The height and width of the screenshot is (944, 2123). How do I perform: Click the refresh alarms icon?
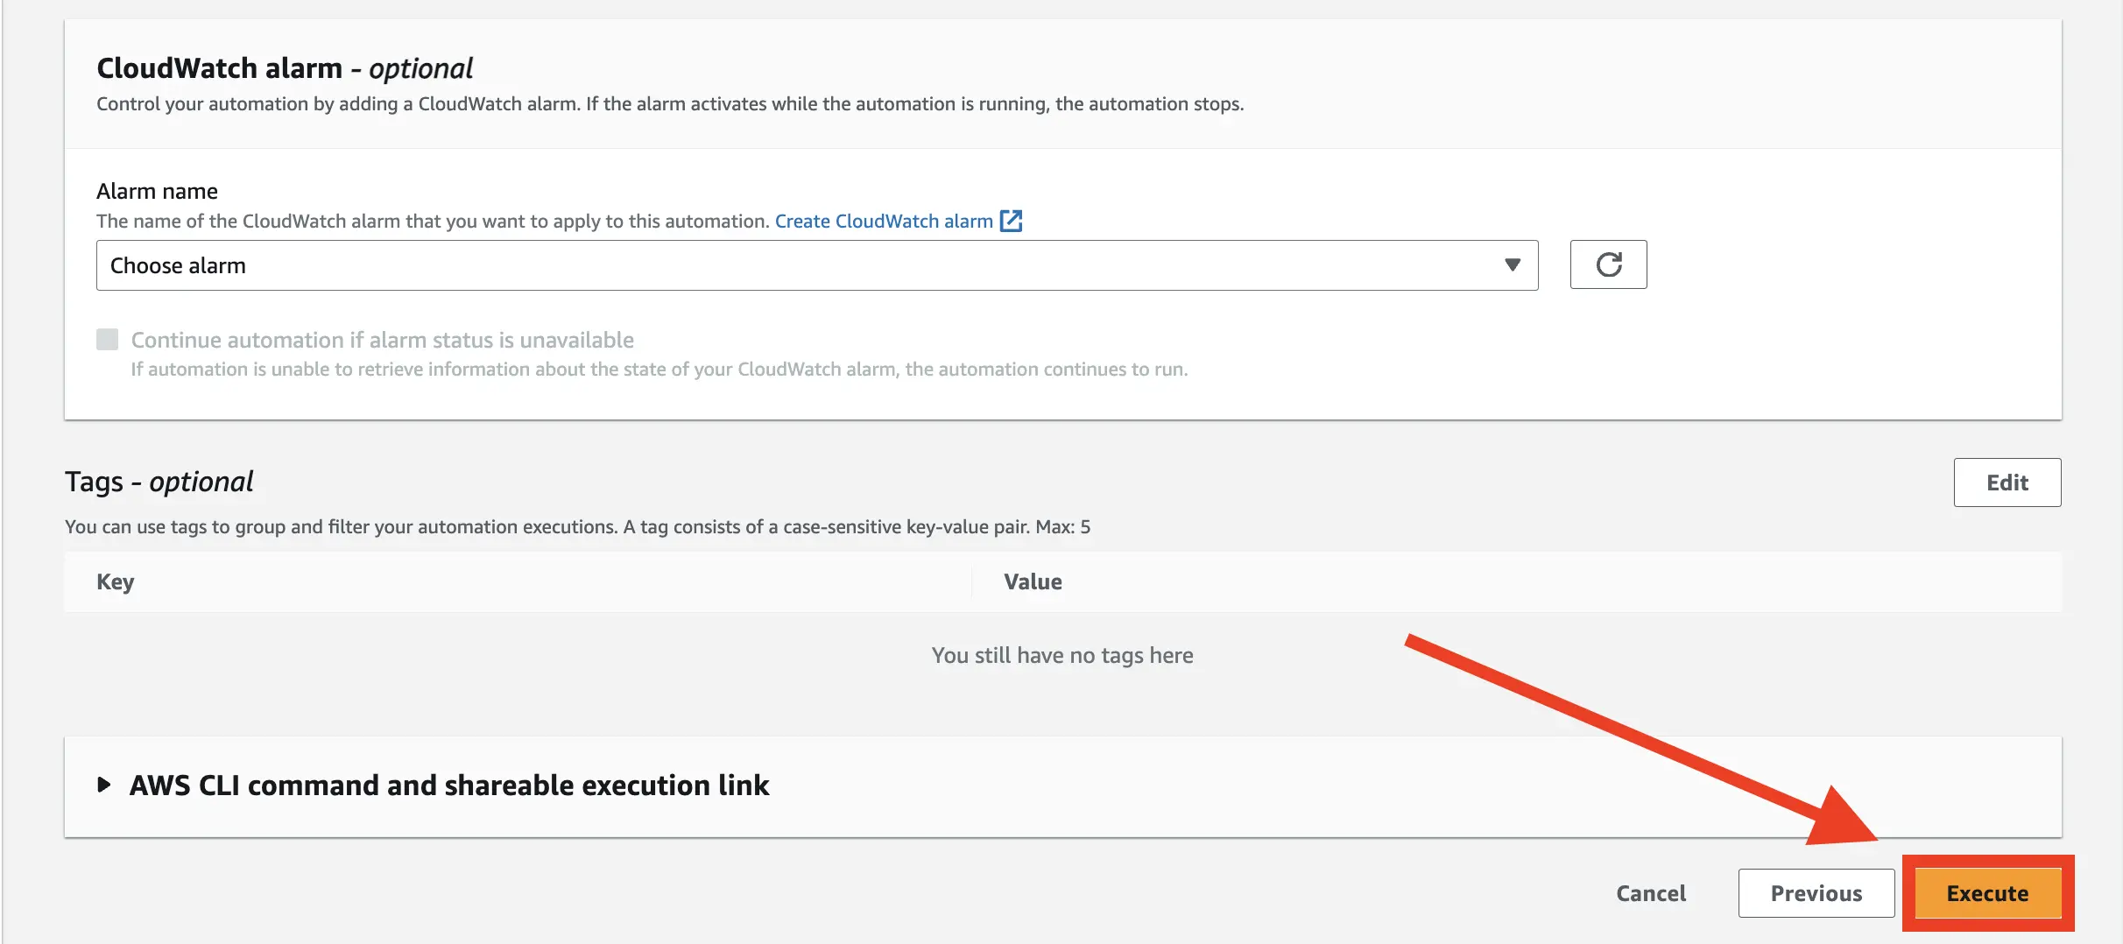click(x=1608, y=264)
